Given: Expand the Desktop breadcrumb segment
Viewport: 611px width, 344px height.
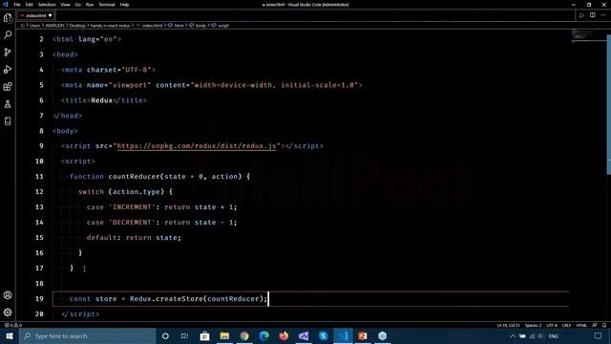Looking at the screenshot, I should coord(77,26).
